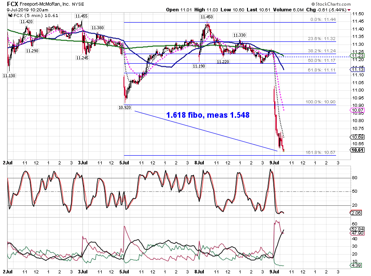
Task: Click the 11.450 peak price label
Action: 207,17
